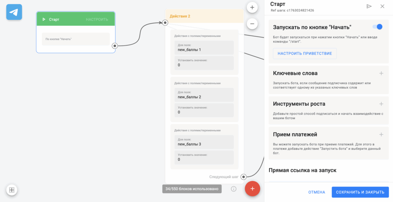Viewport: 393px width, 202px height.
Task: Select field new_баллы 2
Action: (x=204, y=95)
